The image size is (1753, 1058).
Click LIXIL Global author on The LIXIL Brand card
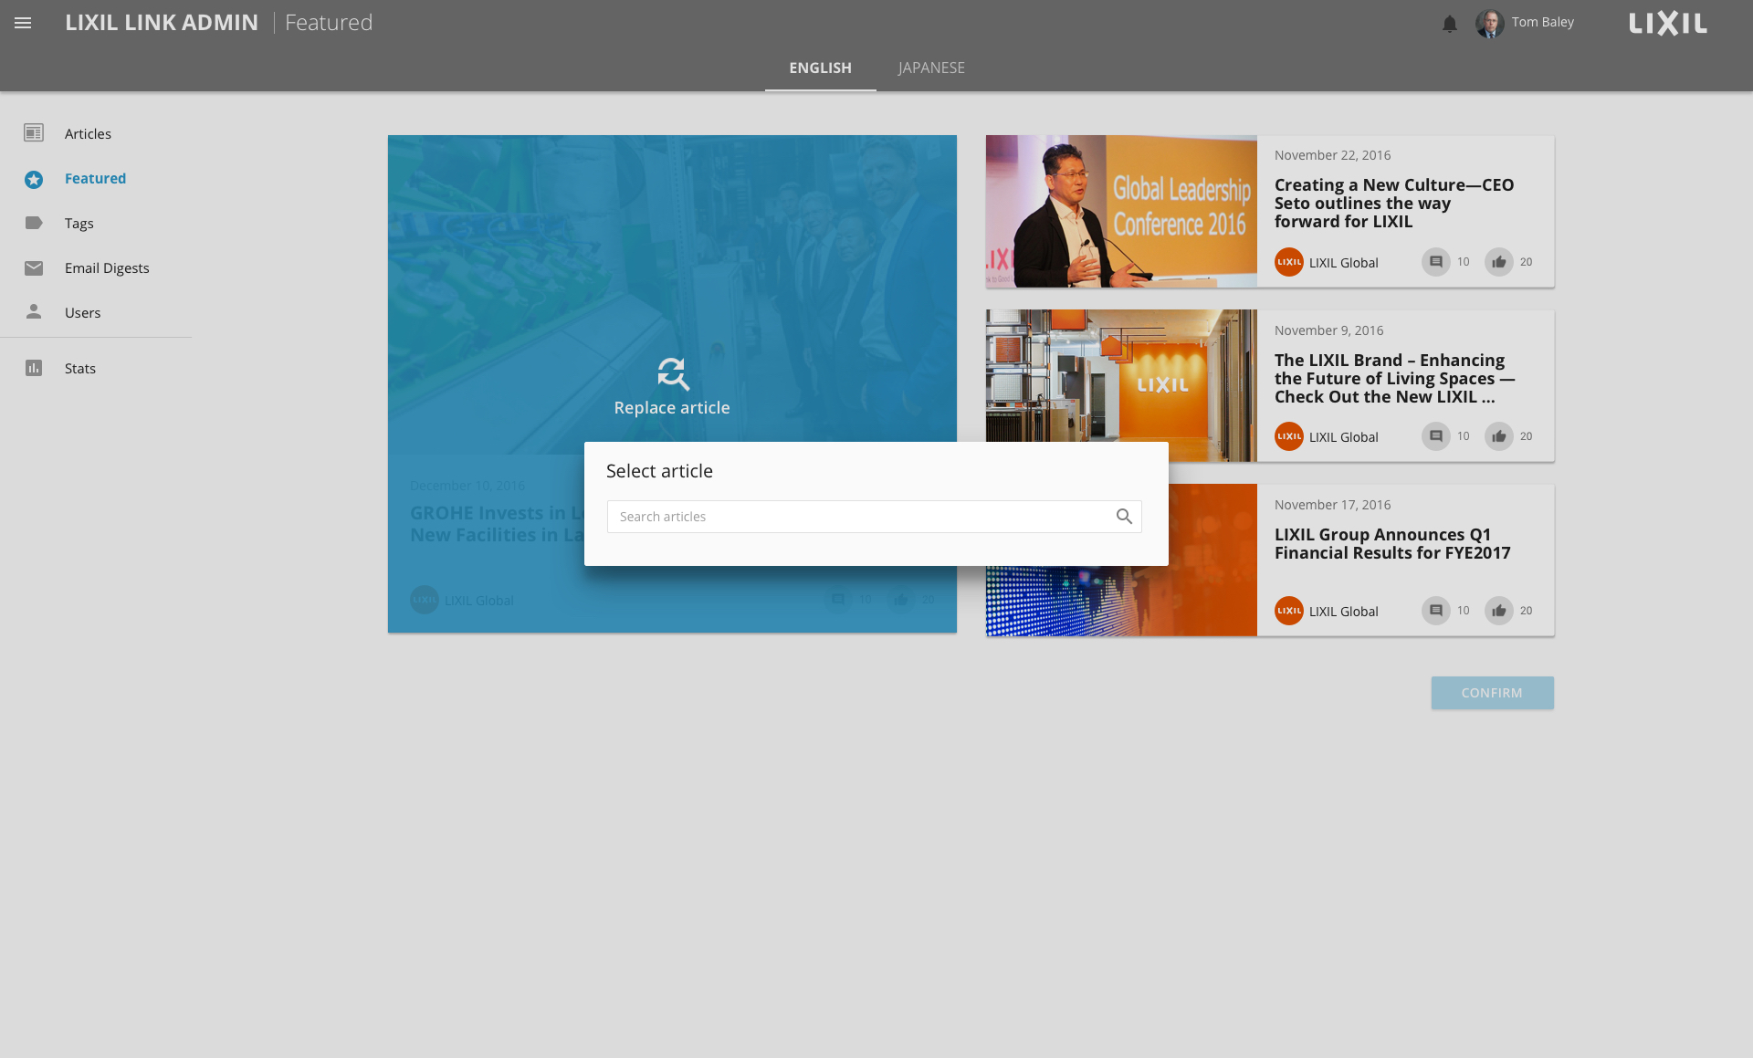(x=1343, y=437)
